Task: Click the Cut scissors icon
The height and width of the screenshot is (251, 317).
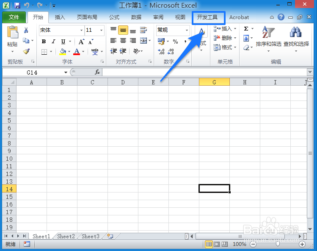Action: (x=26, y=30)
